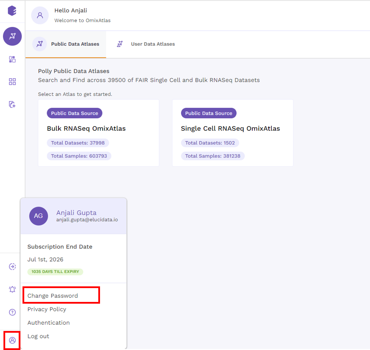Click Public Data Source badge on Bulk RNASeq card
The height and width of the screenshot is (350, 370).
click(x=74, y=113)
